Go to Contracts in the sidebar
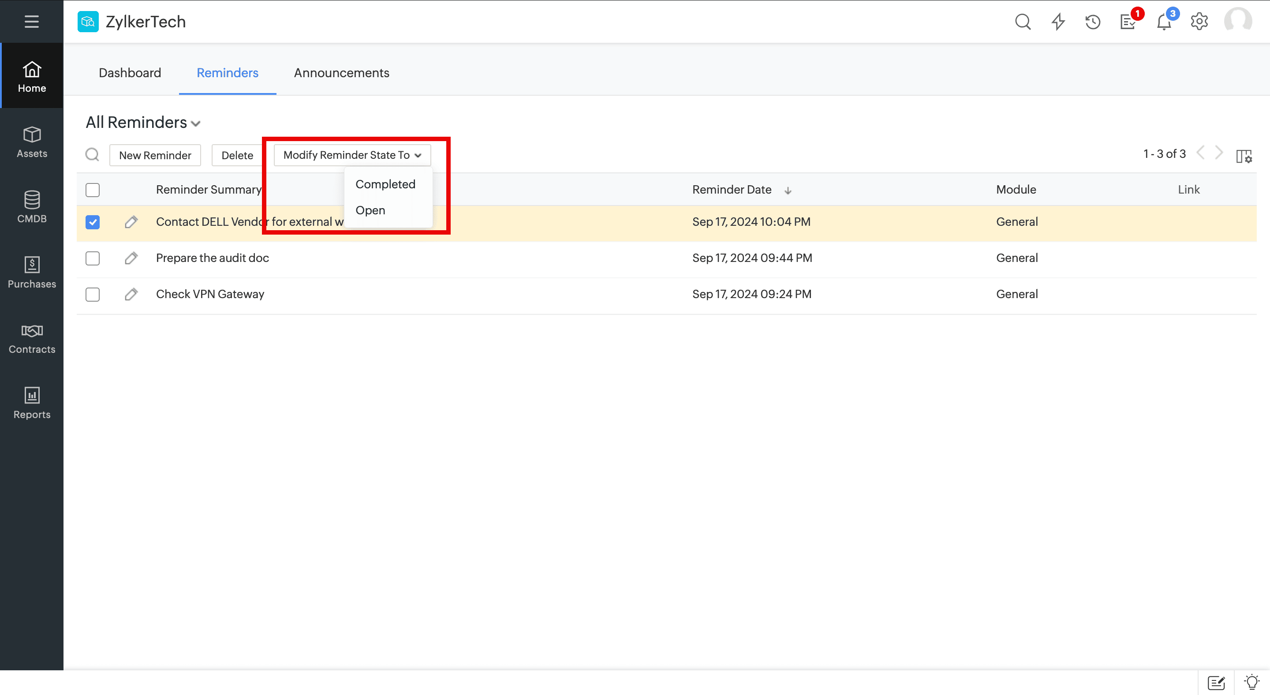Viewport: 1270px width, 695px height. tap(32, 338)
